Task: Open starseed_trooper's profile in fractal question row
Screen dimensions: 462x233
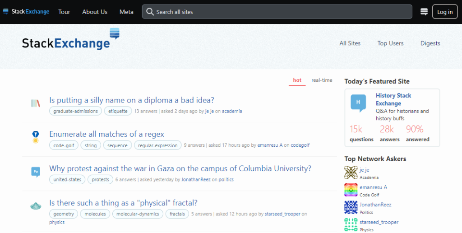Action: (x=282, y=214)
